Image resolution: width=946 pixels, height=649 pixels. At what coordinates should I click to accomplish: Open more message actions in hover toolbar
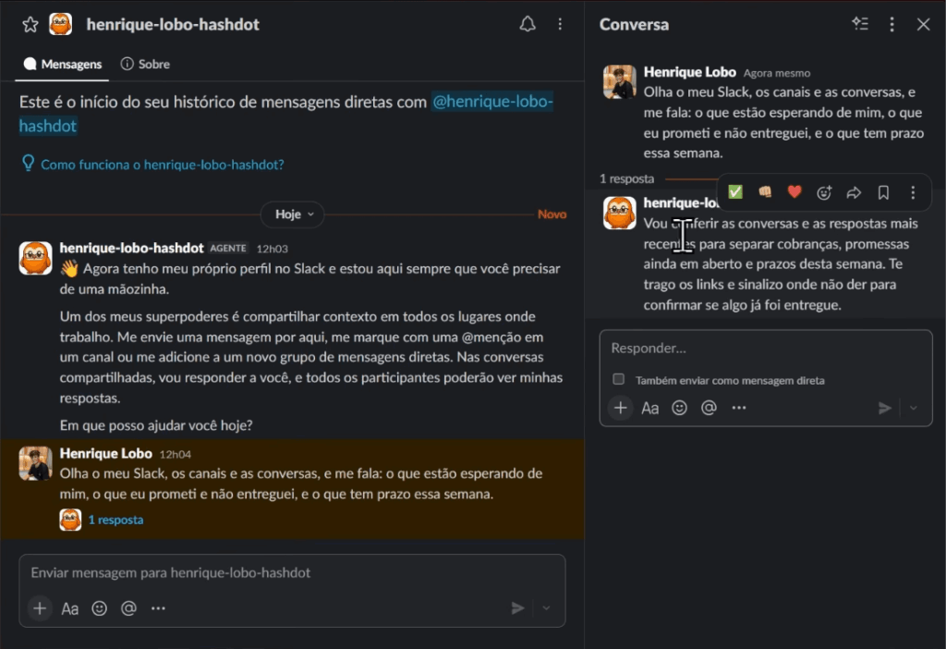pyautogui.click(x=913, y=192)
